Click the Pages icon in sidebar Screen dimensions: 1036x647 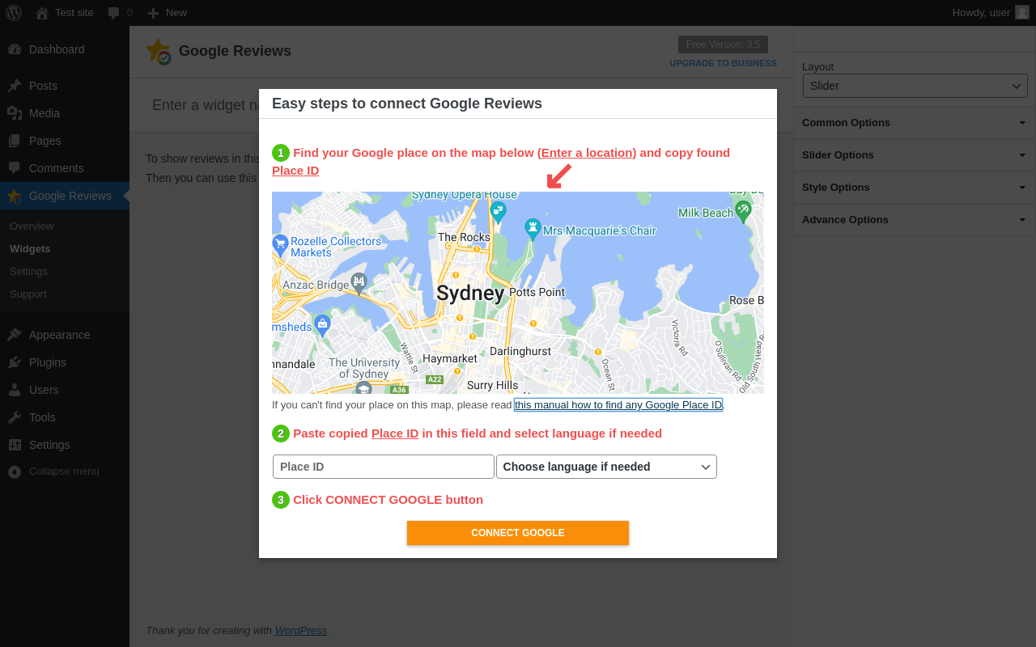pos(15,141)
